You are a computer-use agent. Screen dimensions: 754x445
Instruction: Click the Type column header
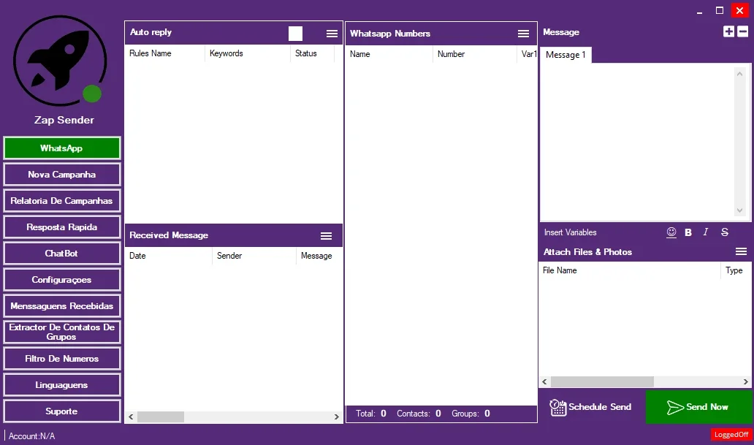pyautogui.click(x=736, y=270)
